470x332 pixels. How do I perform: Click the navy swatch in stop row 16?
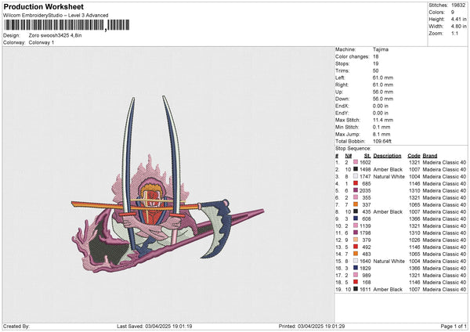click(x=356, y=268)
